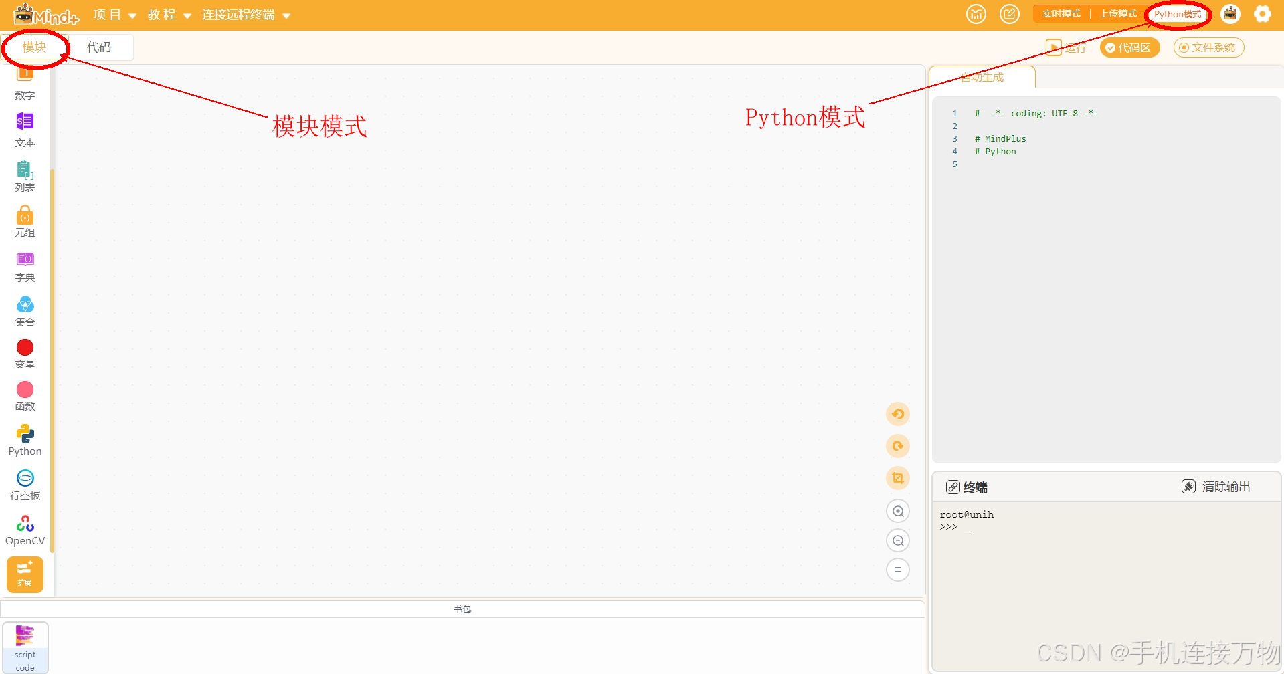The width and height of the screenshot is (1284, 674).
Task: Open the 教程 dropdown menu
Action: 169,15
